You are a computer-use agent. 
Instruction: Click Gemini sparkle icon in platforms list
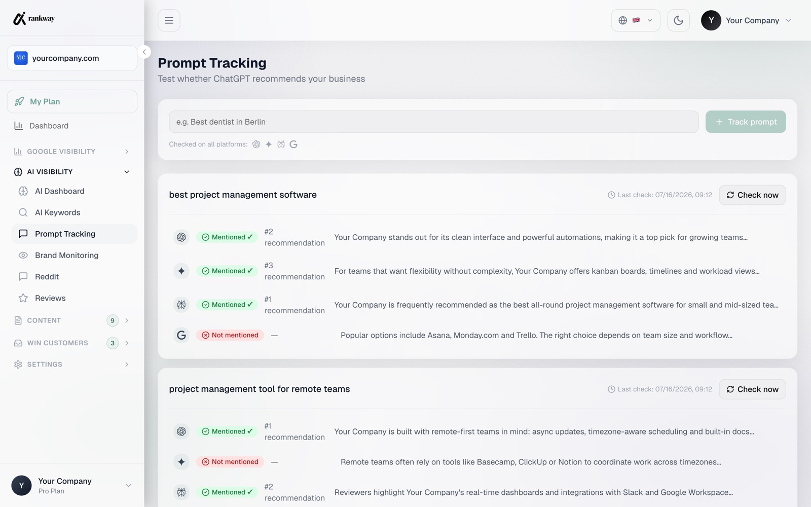269,144
